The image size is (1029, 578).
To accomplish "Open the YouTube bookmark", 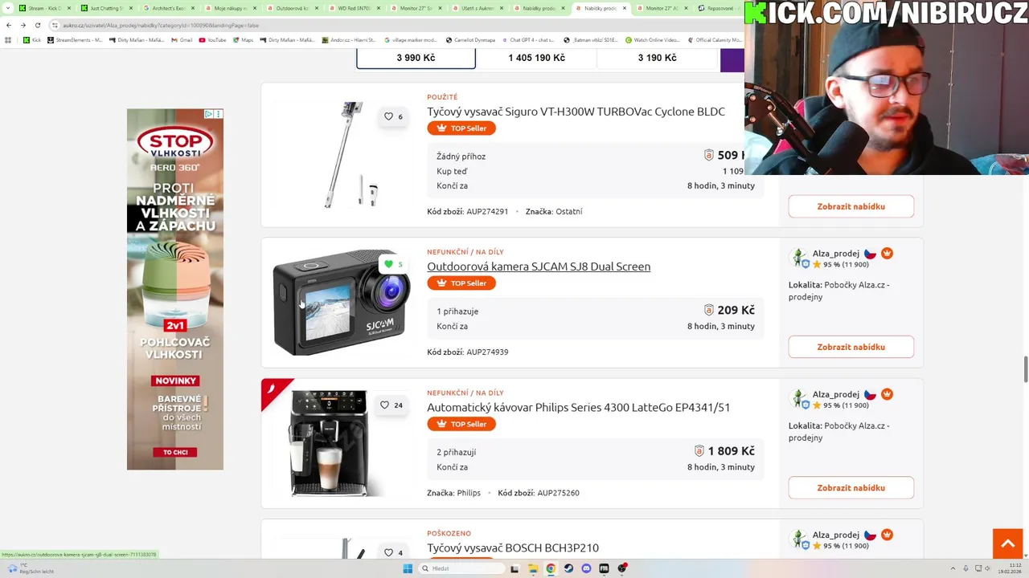I will [212, 39].
